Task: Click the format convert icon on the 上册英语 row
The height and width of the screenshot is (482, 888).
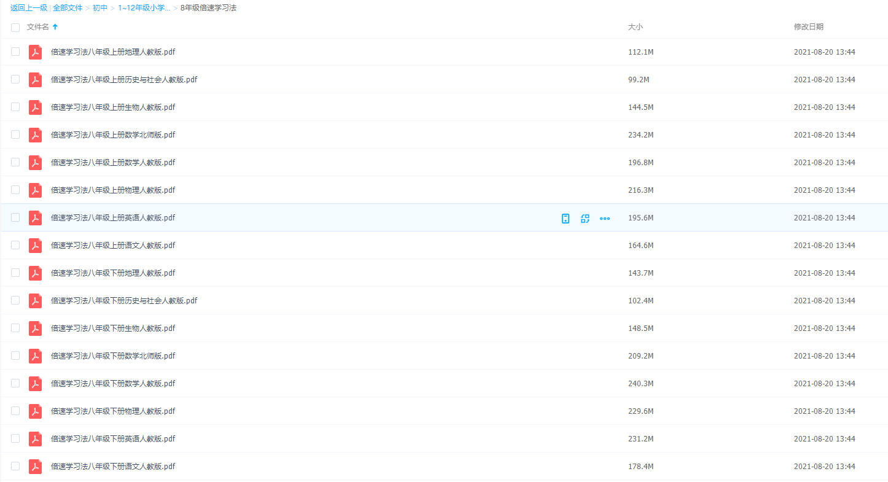Action: click(585, 218)
